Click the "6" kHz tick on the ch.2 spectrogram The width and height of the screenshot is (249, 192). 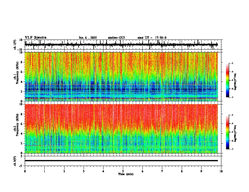click(22, 124)
